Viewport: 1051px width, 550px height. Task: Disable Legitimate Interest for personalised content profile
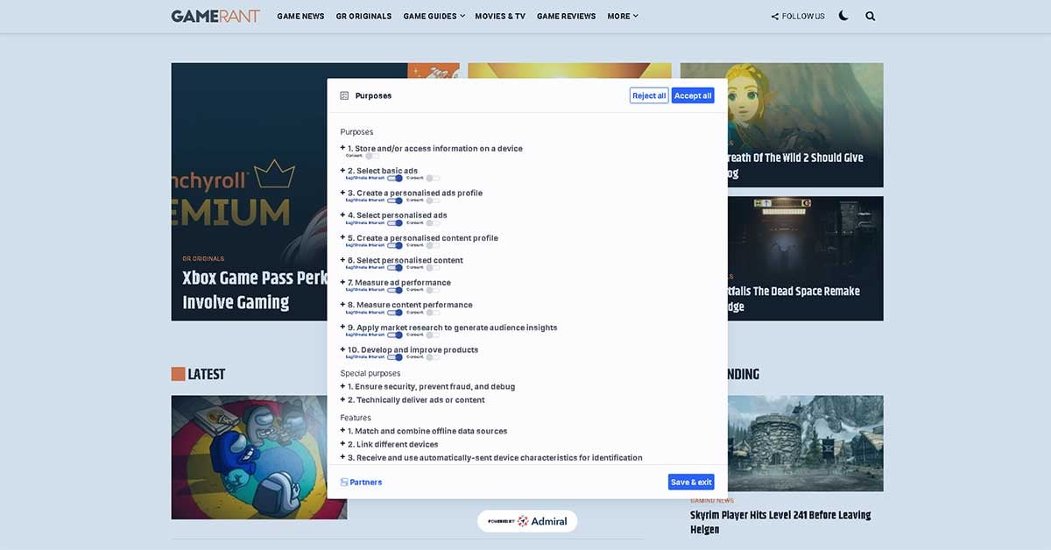pos(395,245)
